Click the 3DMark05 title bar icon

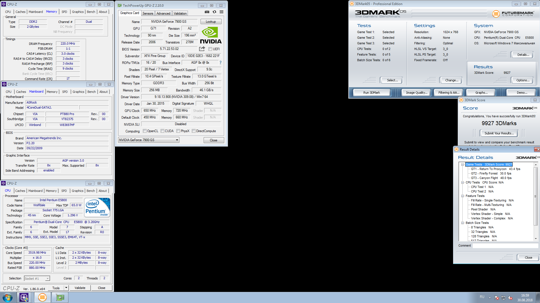[x=352, y=4]
